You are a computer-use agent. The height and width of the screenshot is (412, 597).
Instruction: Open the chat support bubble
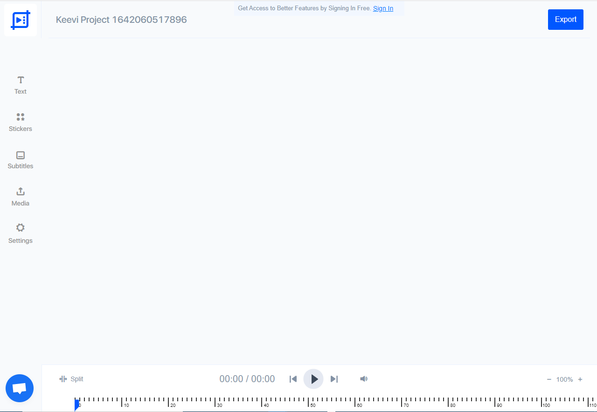[20, 388]
